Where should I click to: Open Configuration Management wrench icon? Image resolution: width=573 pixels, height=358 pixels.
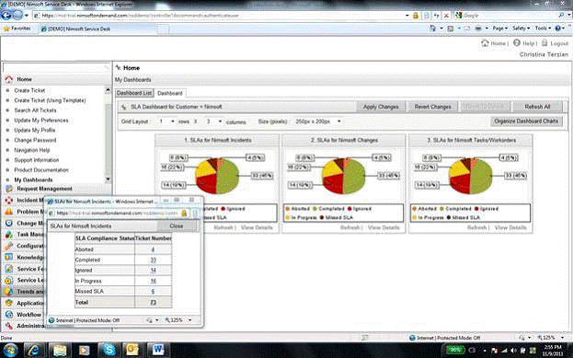[x=9, y=246]
